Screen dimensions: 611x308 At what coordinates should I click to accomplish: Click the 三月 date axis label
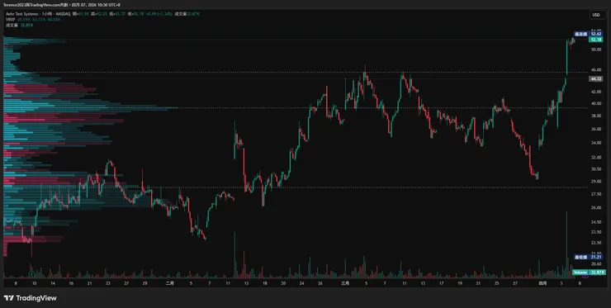coord(345,283)
